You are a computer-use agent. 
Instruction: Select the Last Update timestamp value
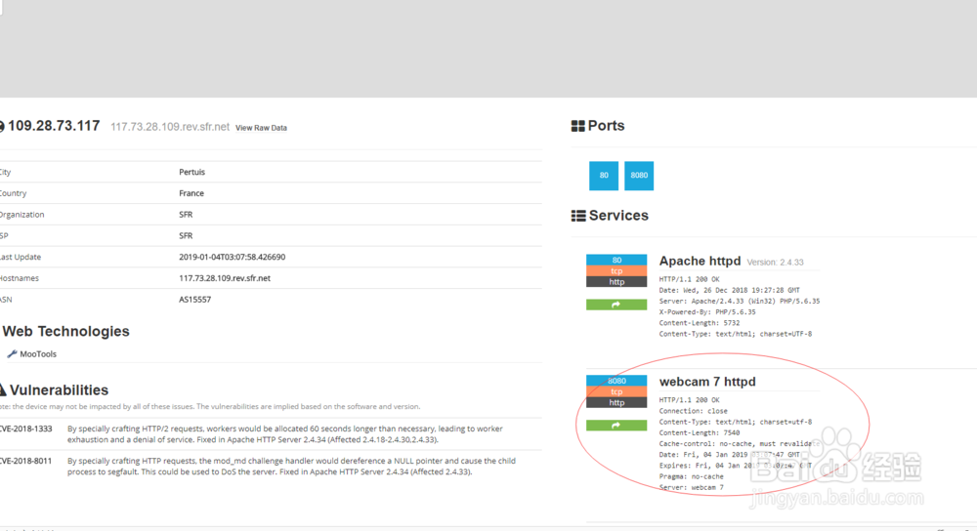[232, 257]
